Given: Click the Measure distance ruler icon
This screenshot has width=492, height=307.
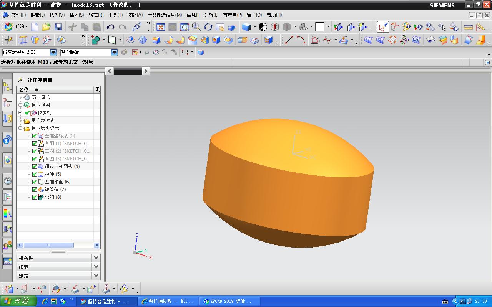Looking at the screenshot, I should click(x=468, y=27).
